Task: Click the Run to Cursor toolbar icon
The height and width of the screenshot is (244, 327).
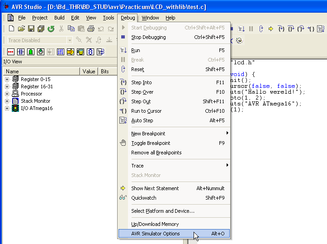Action: coord(311,29)
